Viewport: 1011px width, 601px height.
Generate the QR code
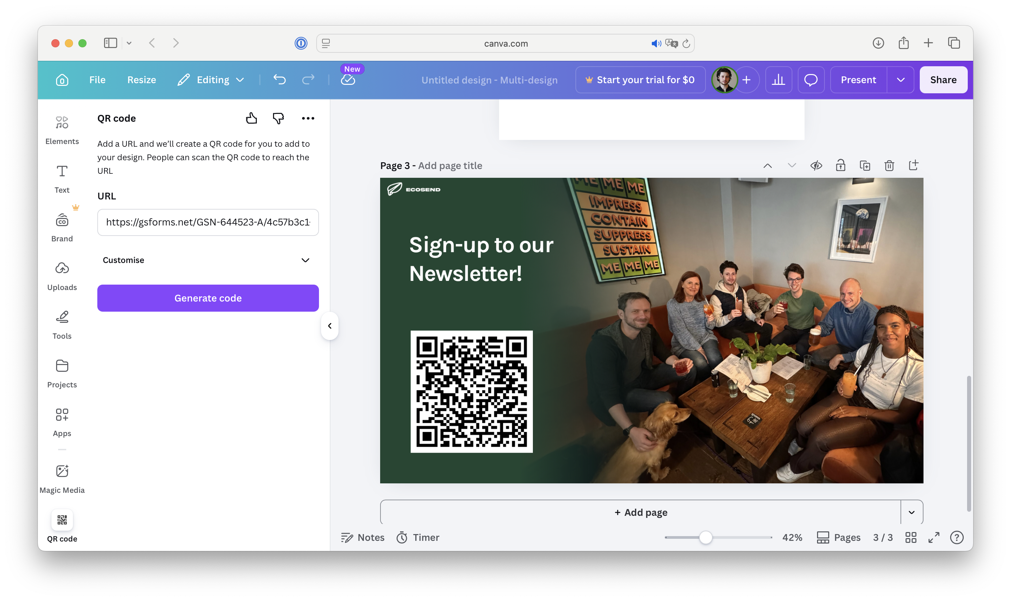point(207,298)
